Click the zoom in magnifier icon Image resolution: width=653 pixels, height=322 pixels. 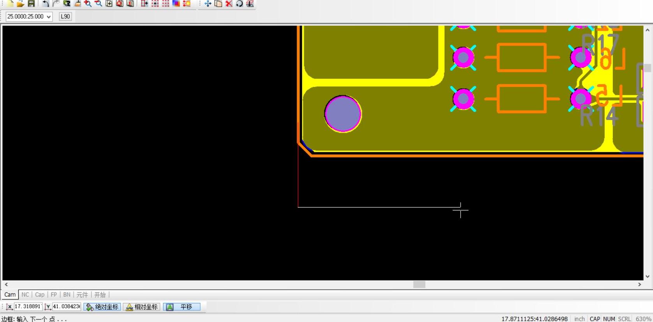coord(88,3)
